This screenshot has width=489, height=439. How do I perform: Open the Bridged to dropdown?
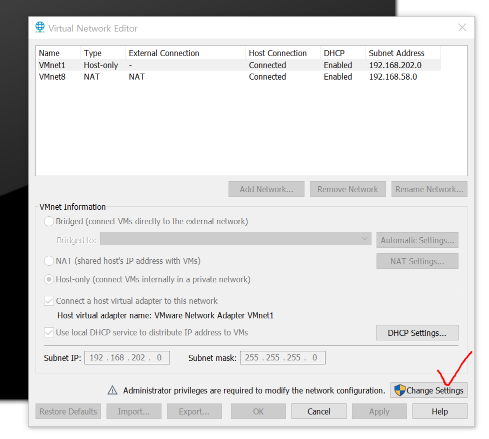(235, 239)
